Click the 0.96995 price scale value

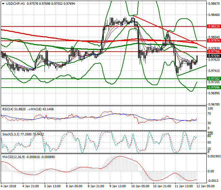coord(214,93)
